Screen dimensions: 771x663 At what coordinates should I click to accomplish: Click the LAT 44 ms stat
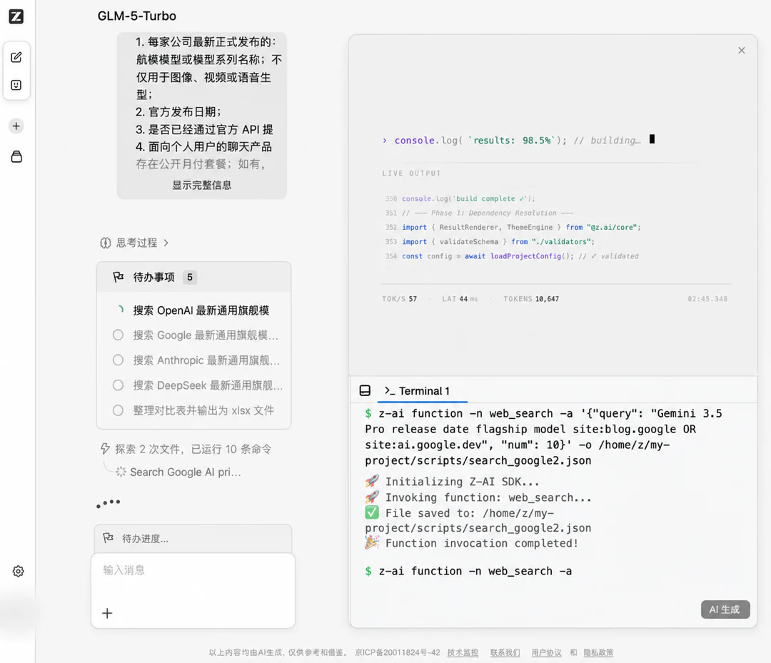[460, 299]
